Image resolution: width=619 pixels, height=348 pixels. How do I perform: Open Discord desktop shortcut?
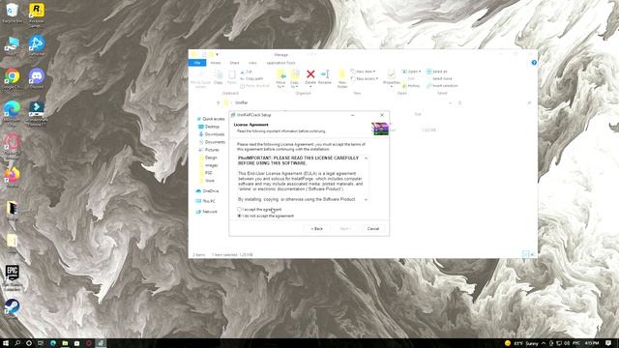coord(37,79)
